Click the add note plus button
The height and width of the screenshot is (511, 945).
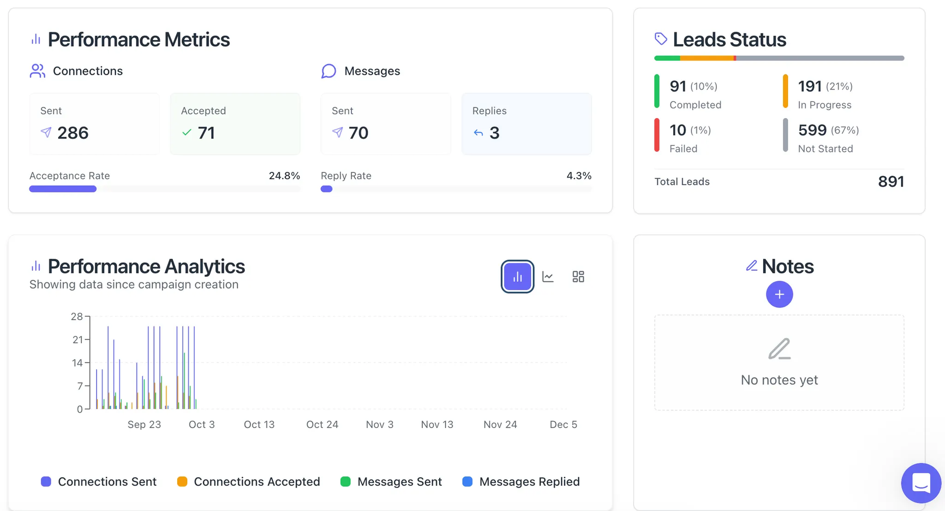tap(779, 294)
